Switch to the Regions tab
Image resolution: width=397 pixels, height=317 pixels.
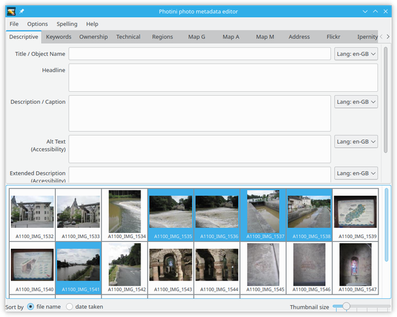pos(162,37)
